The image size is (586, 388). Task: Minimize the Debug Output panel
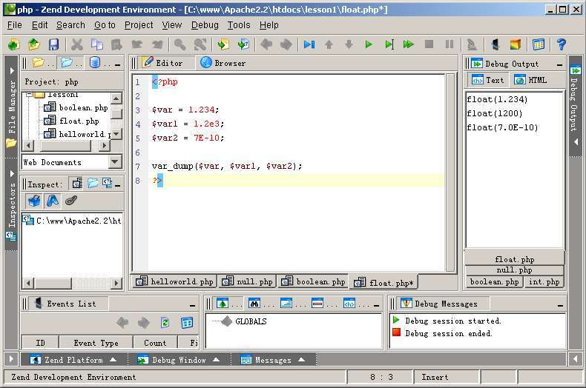559,65
